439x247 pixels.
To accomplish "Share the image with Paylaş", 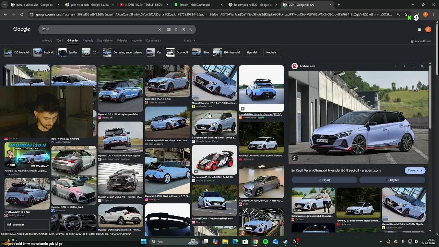I will click(x=324, y=180).
